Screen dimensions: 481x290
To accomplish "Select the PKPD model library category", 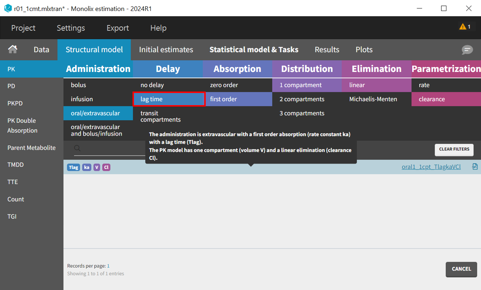I will click(15, 103).
